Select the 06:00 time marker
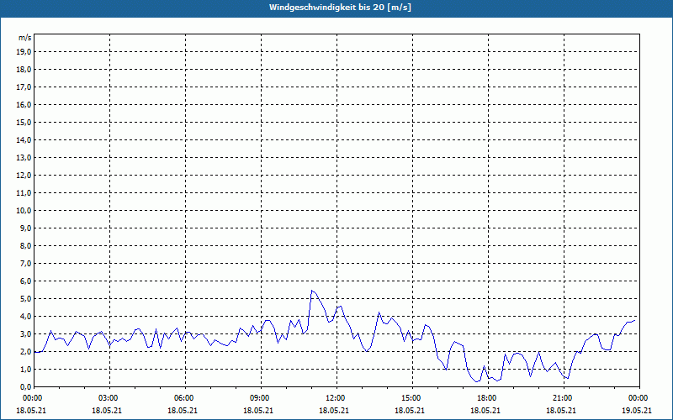The image size is (673, 420). (x=184, y=398)
